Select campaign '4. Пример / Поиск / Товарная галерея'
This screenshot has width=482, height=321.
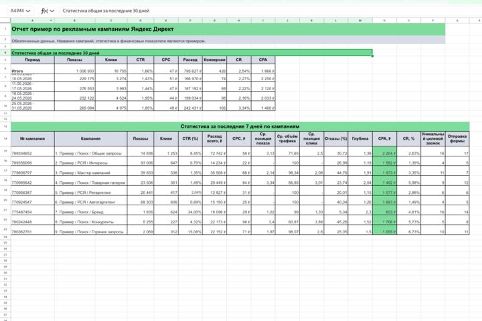click(x=90, y=181)
